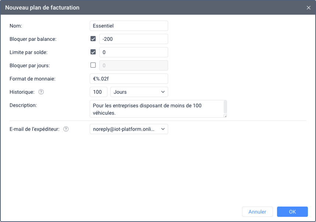The width and height of the screenshot is (316, 222).
Task: Select the Historique number field showing 100
Action: coord(98,92)
